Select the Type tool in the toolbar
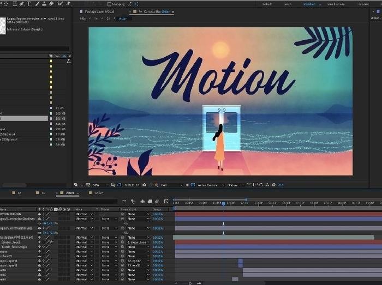382x285 pixels. (29, 4)
